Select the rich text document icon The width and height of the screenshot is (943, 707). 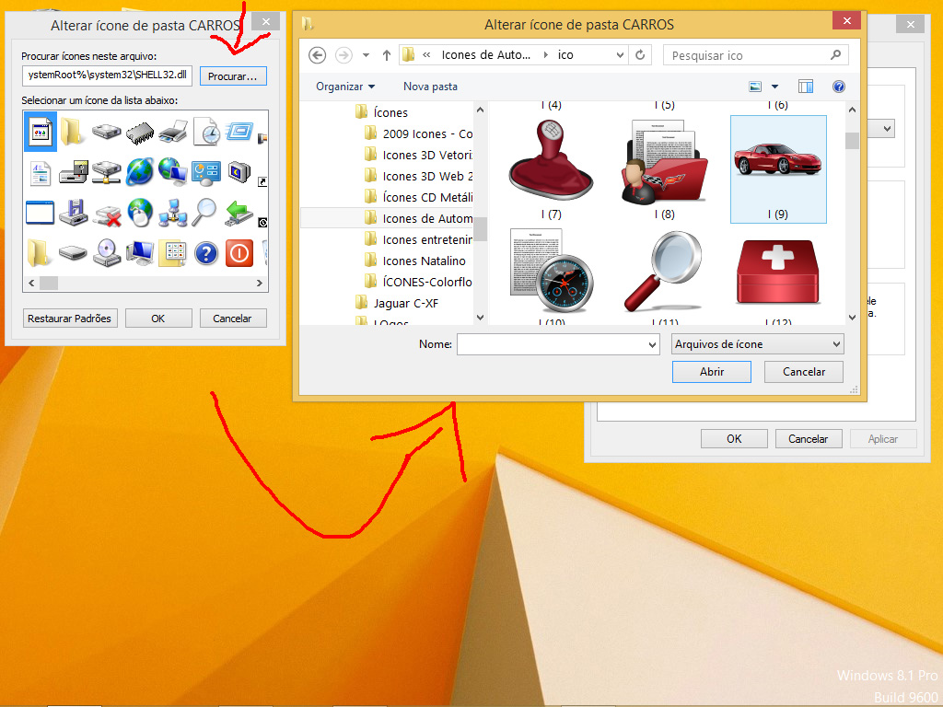pos(41,173)
